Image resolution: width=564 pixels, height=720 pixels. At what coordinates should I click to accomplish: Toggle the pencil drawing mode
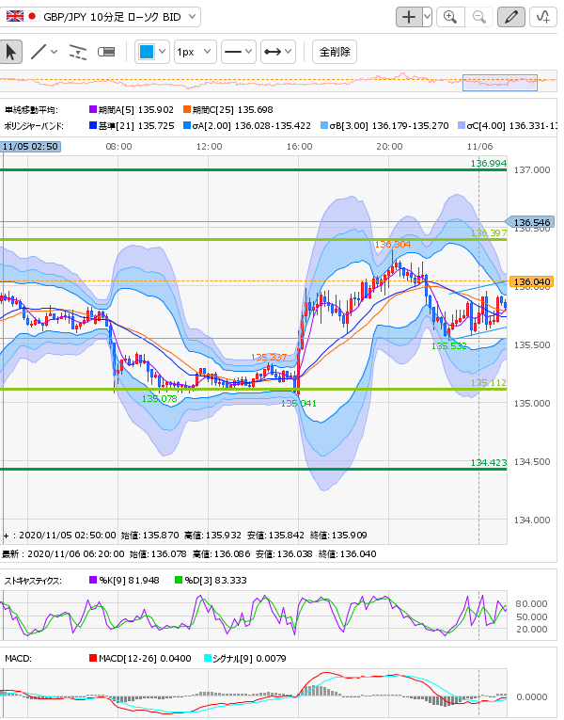(x=510, y=18)
